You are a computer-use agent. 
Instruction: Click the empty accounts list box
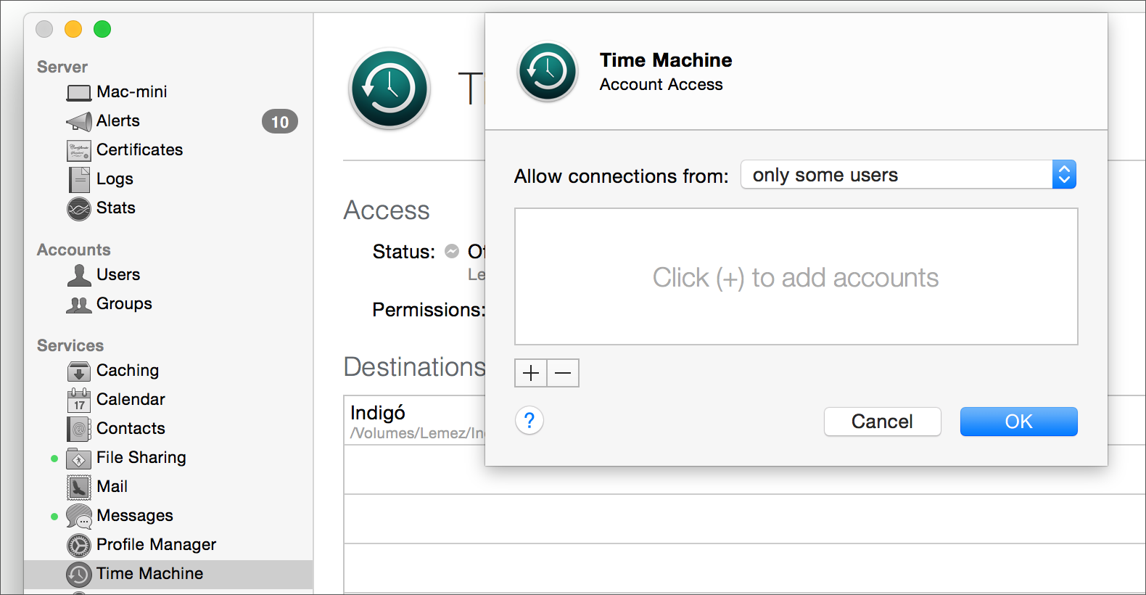point(796,276)
